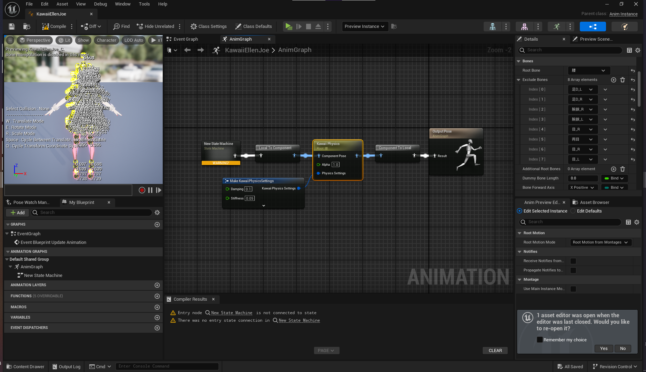The image size is (646, 372).
Task: Open Preview Instance dropdown
Action: pos(365,27)
